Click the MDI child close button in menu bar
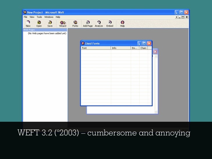The image size is (212, 159). click(x=187, y=17)
